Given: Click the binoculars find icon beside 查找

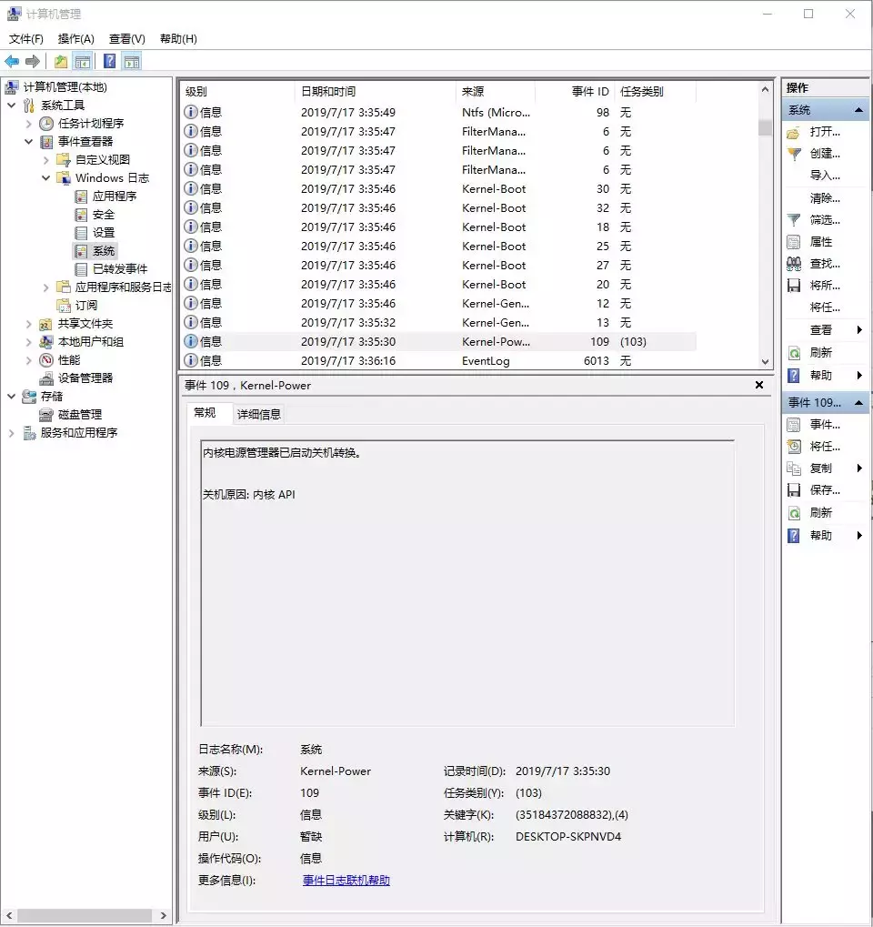Looking at the screenshot, I should click(x=793, y=264).
